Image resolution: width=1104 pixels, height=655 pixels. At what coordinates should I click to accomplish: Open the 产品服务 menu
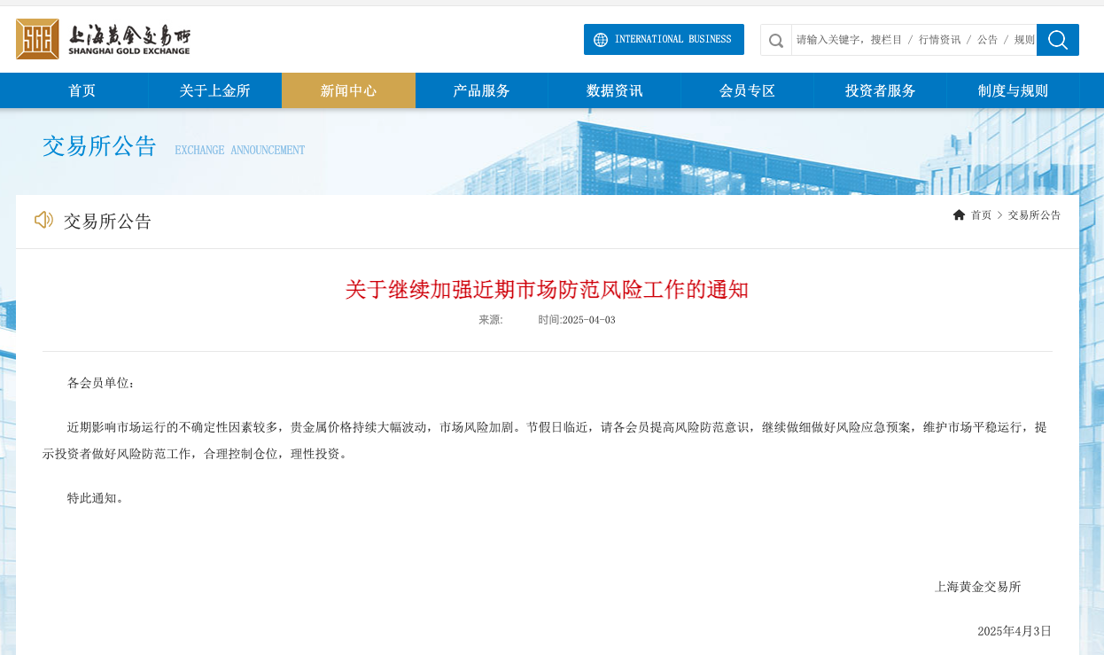click(481, 90)
